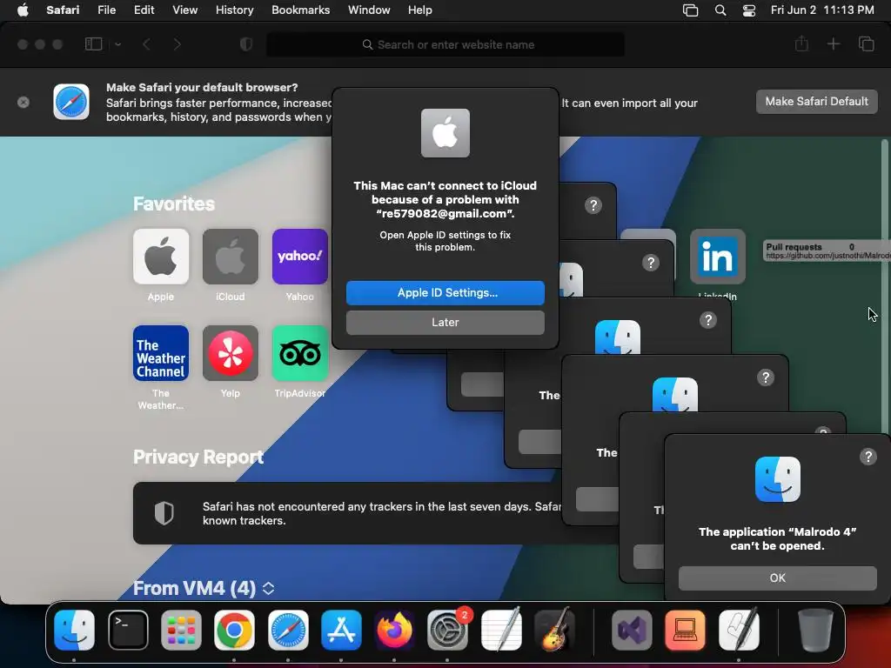891x668 pixels.
Task: Open the View menu
Action: click(x=184, y=10)
